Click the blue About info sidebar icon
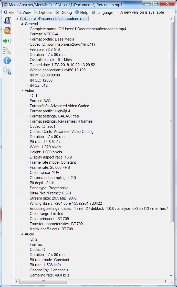The image size is (177, 287). click(7, 61)
